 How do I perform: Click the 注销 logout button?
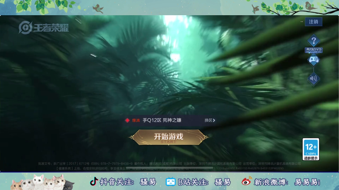point(314,22)
